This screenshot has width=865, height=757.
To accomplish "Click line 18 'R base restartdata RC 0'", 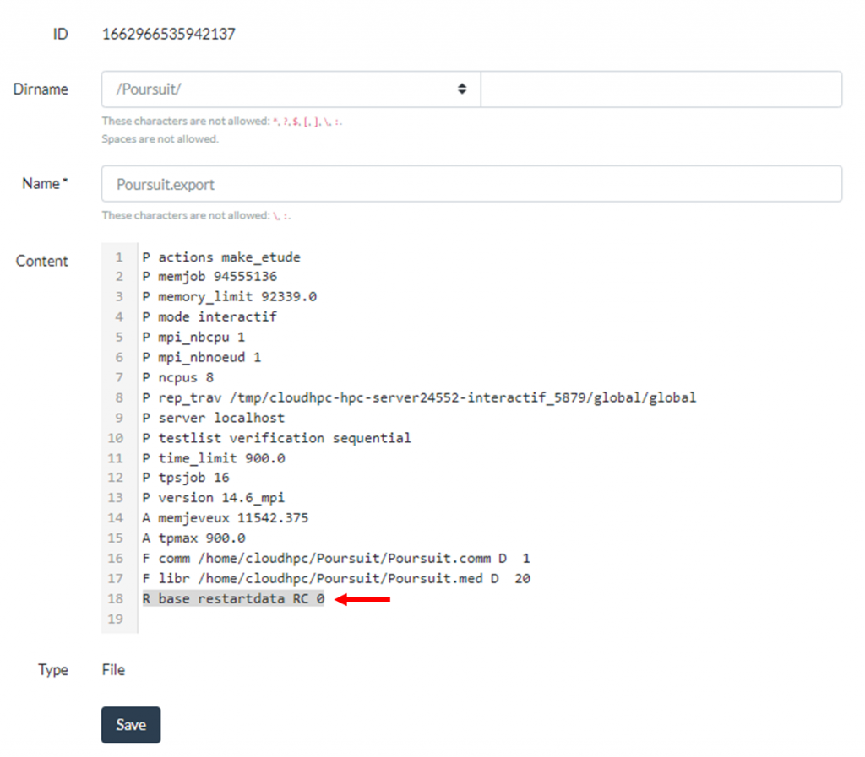I will pyautogui.click(x=233, y=599).
